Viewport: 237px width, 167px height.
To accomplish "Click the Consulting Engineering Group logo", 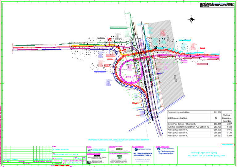I will 89,162.
